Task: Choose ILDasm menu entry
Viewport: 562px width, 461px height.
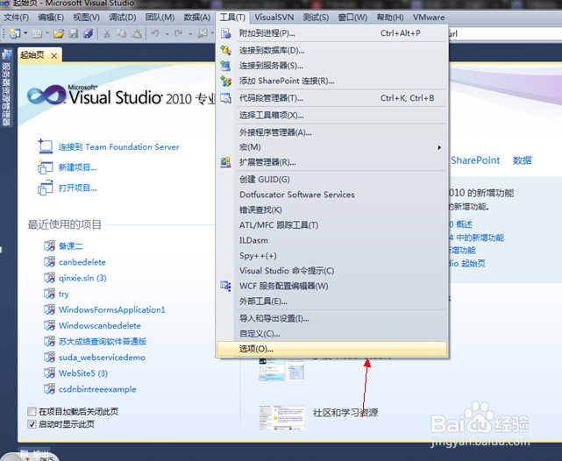Action: tap(332, 240)
